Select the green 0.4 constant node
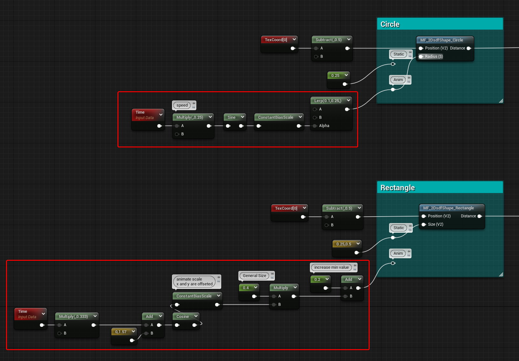The height and width of the screenshot is (361, 519). (x=249, y=292)
